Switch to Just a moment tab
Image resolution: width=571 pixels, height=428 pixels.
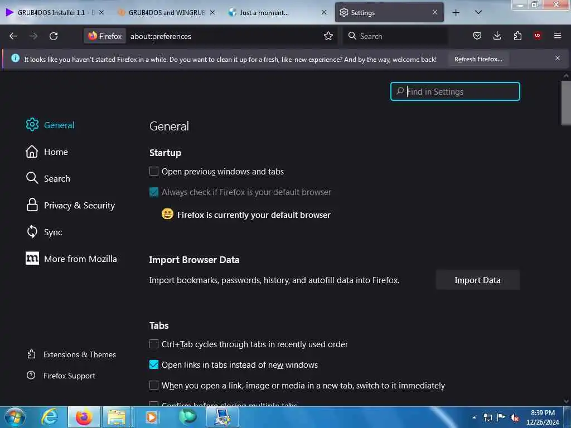click(x=278, y=12)
